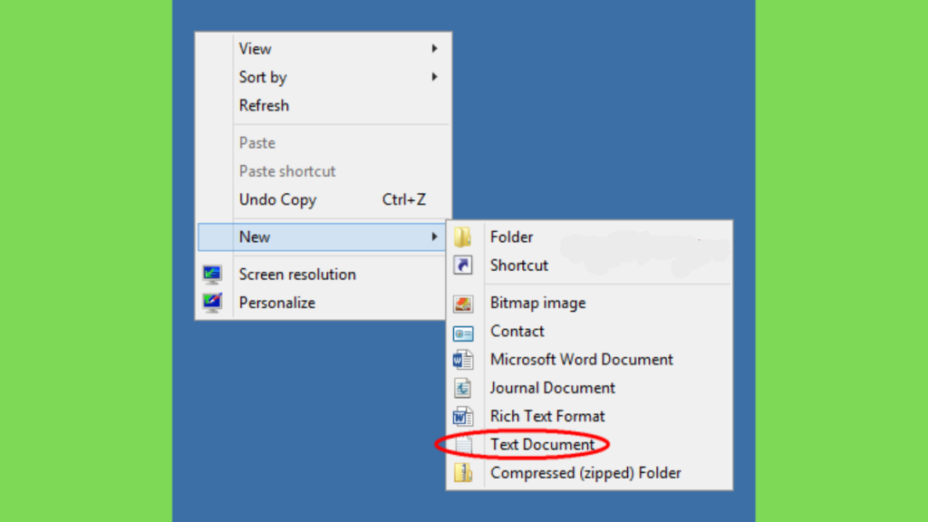Click the Bitmap image icon
Screen dimensions: 928x522
tap(463, 304)
